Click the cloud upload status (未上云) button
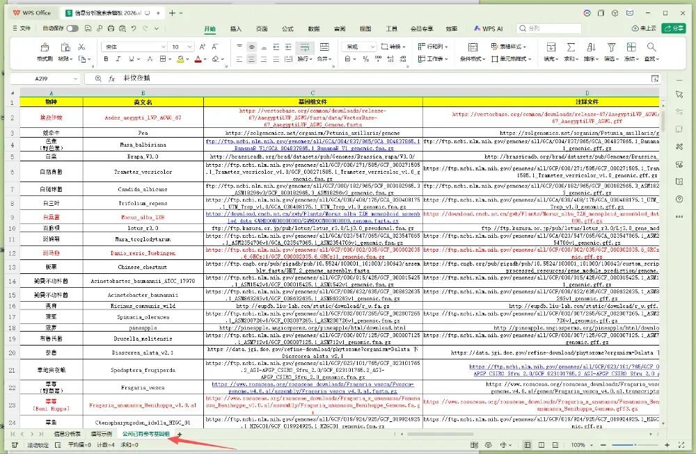696x454 pixels. 644,29
